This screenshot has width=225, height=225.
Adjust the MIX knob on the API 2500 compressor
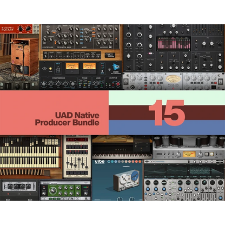tap(58, 69)
